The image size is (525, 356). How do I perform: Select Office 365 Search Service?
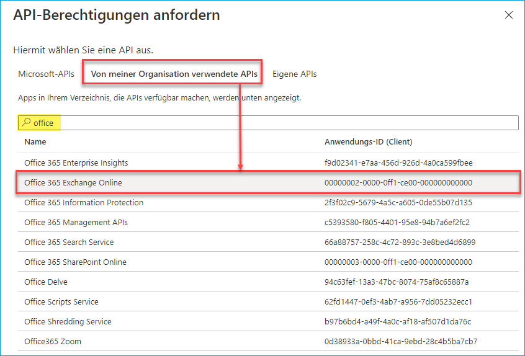click(69, 243)
